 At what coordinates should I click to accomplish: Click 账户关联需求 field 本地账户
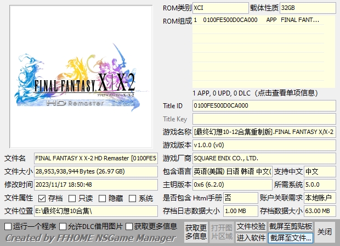point(320,198)
